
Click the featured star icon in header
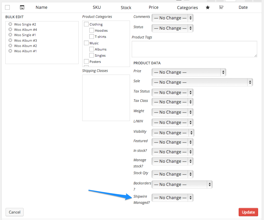tap(208, 7)
